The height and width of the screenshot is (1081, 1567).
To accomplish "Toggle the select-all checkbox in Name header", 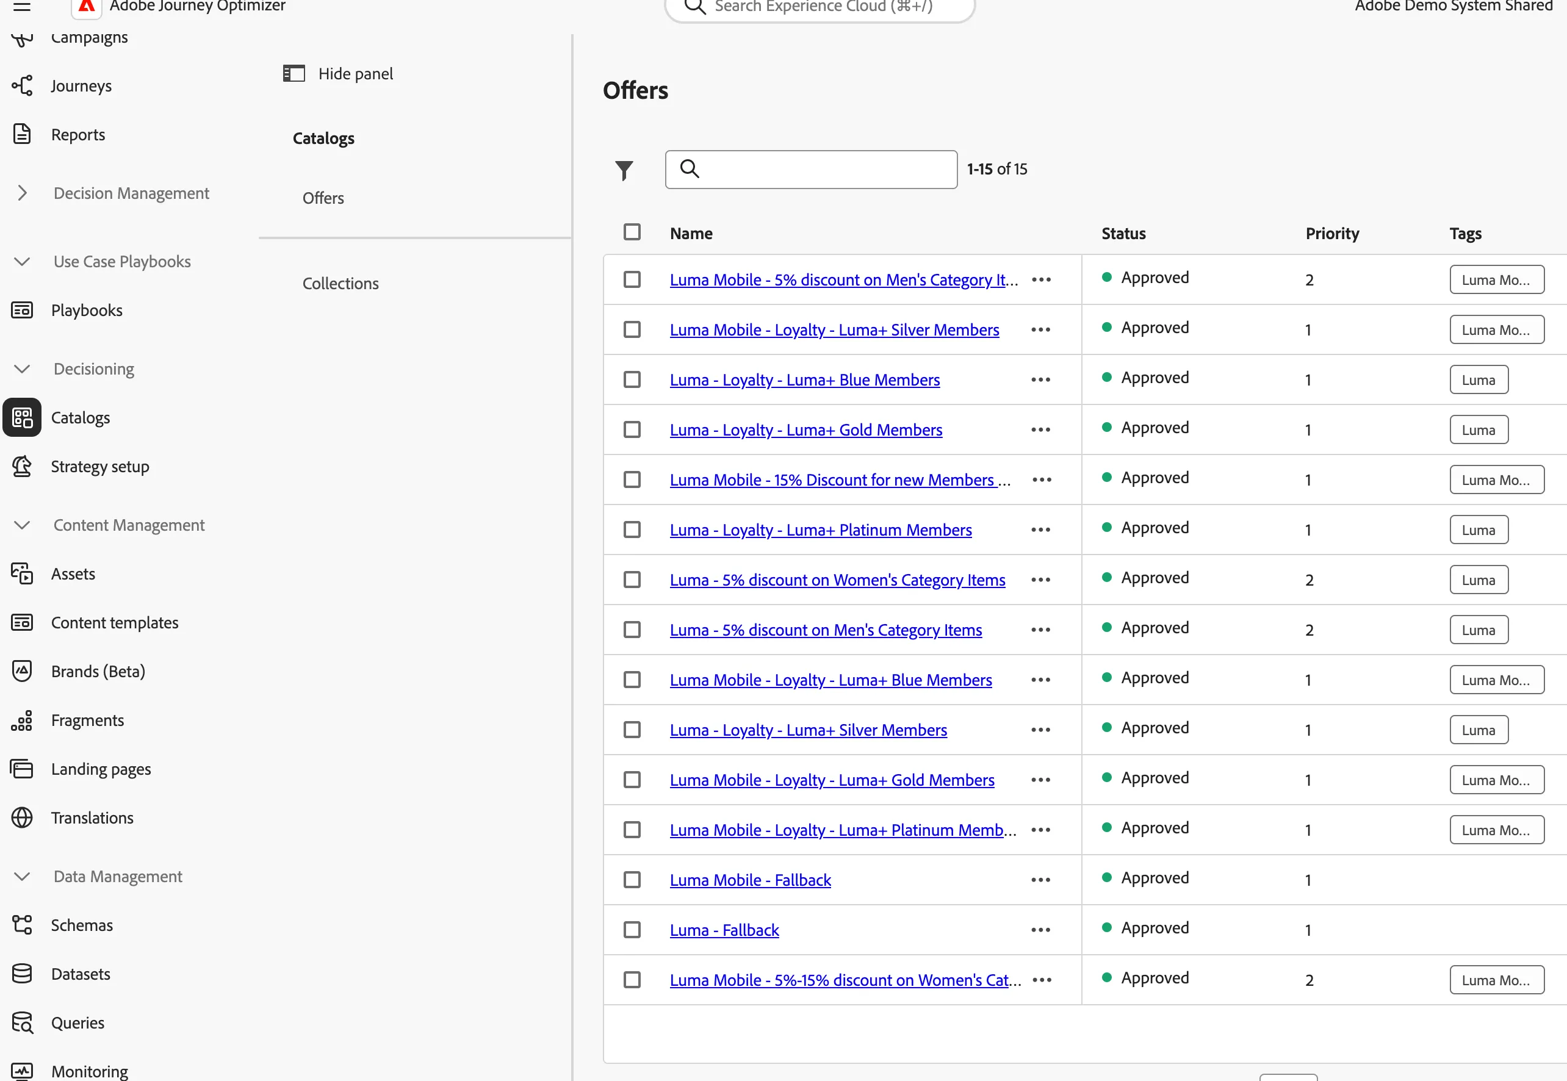I will click(632, 232).
